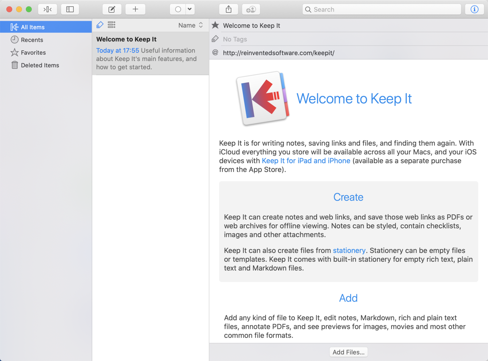Click the tag icon beside No Tags

(215, 39)
